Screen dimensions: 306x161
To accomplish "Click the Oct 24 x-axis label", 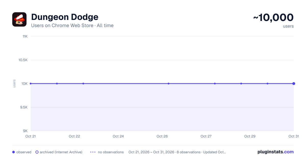I will click(x=118, y=136).
